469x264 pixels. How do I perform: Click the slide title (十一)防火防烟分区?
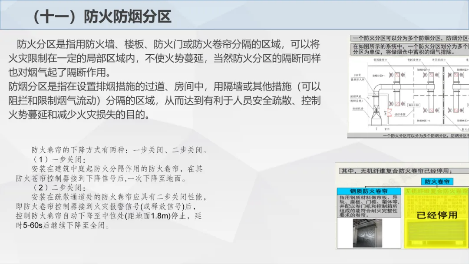pyautogui.click(x=102, y=16)
